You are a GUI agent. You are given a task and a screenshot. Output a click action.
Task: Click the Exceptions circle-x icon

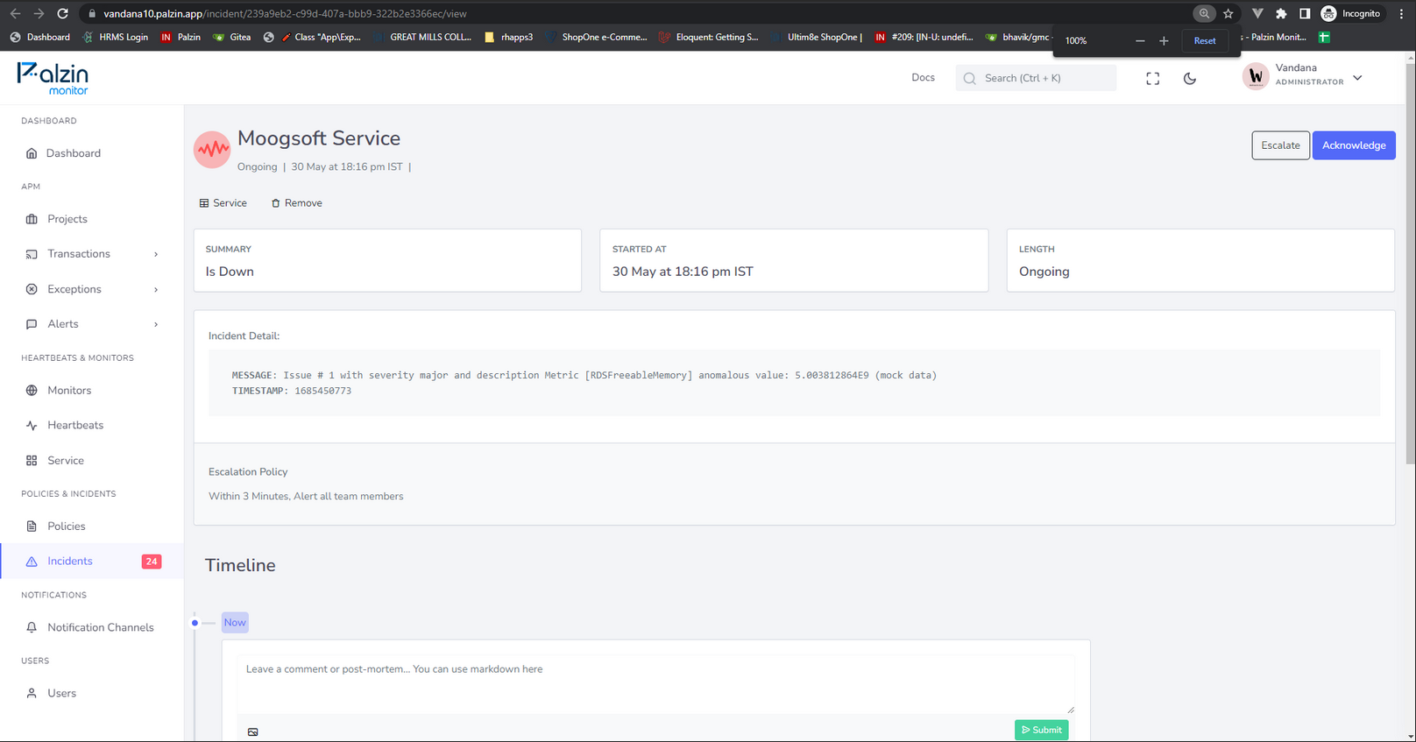pos(32,289)
